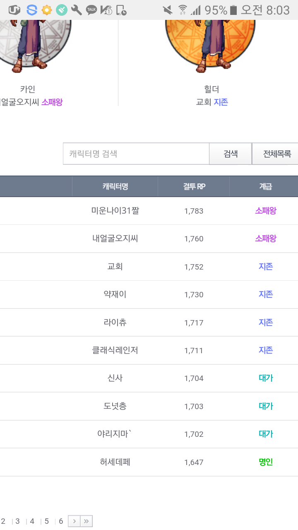Go to page 5 of rankings
The width and height of the screenshot is (298, 530).
[47, 521]
